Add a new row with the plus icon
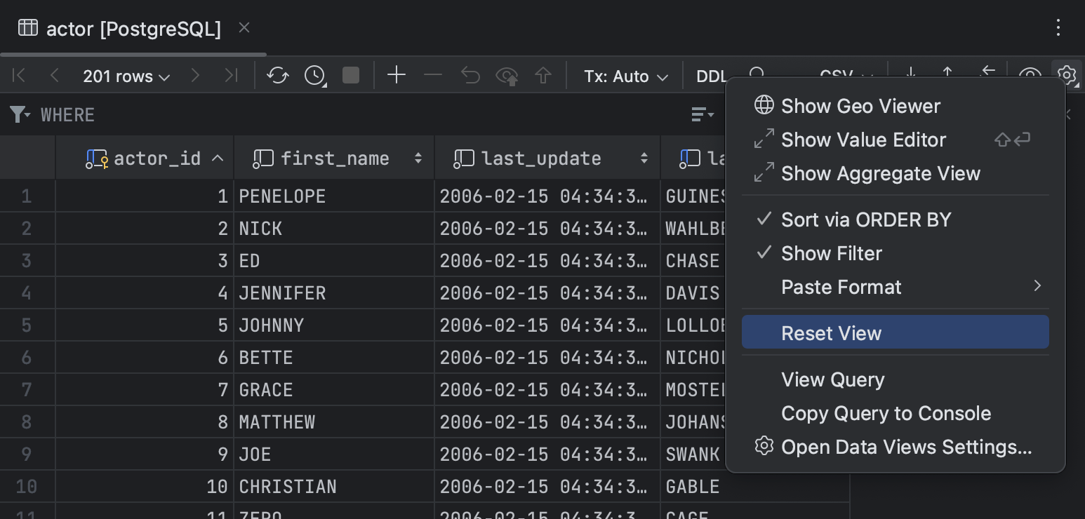Image resolution: width=1085 pixels, height=519 pixels. click(396, 75)
